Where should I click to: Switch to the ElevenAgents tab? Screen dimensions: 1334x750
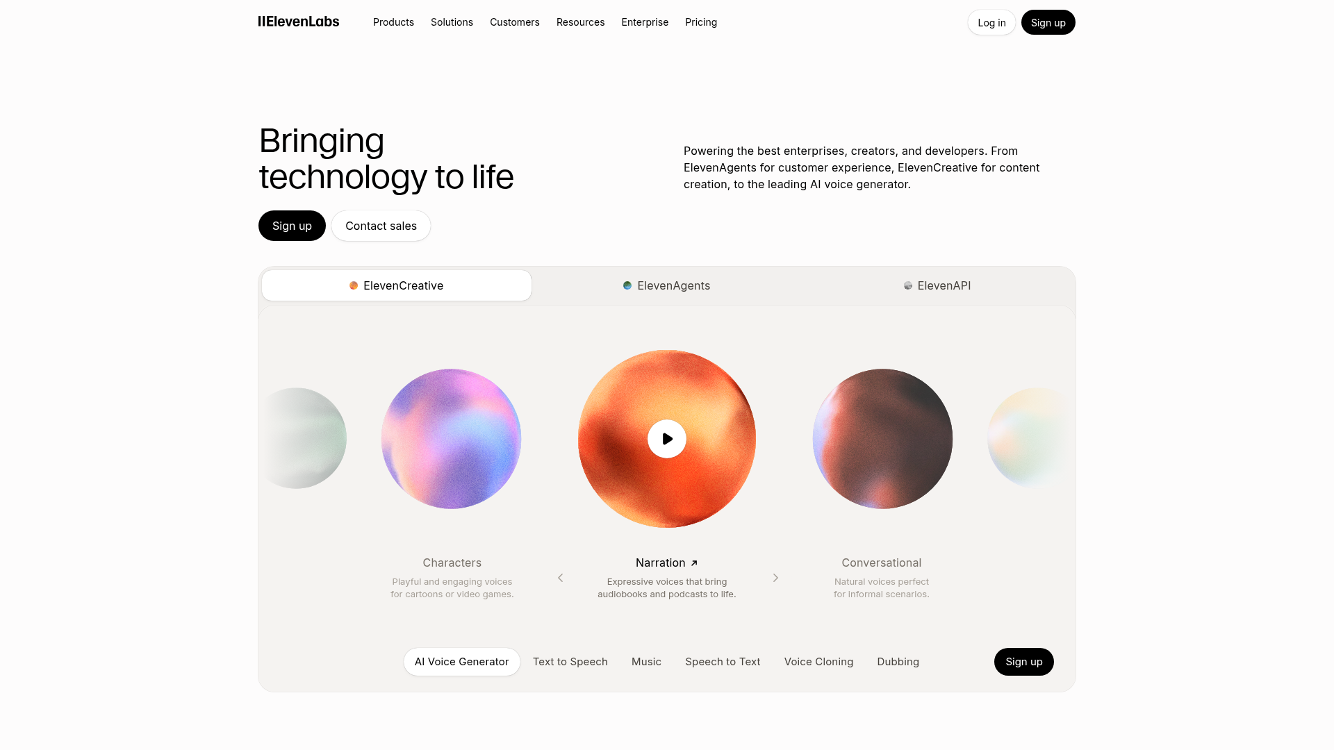point(667,285)
